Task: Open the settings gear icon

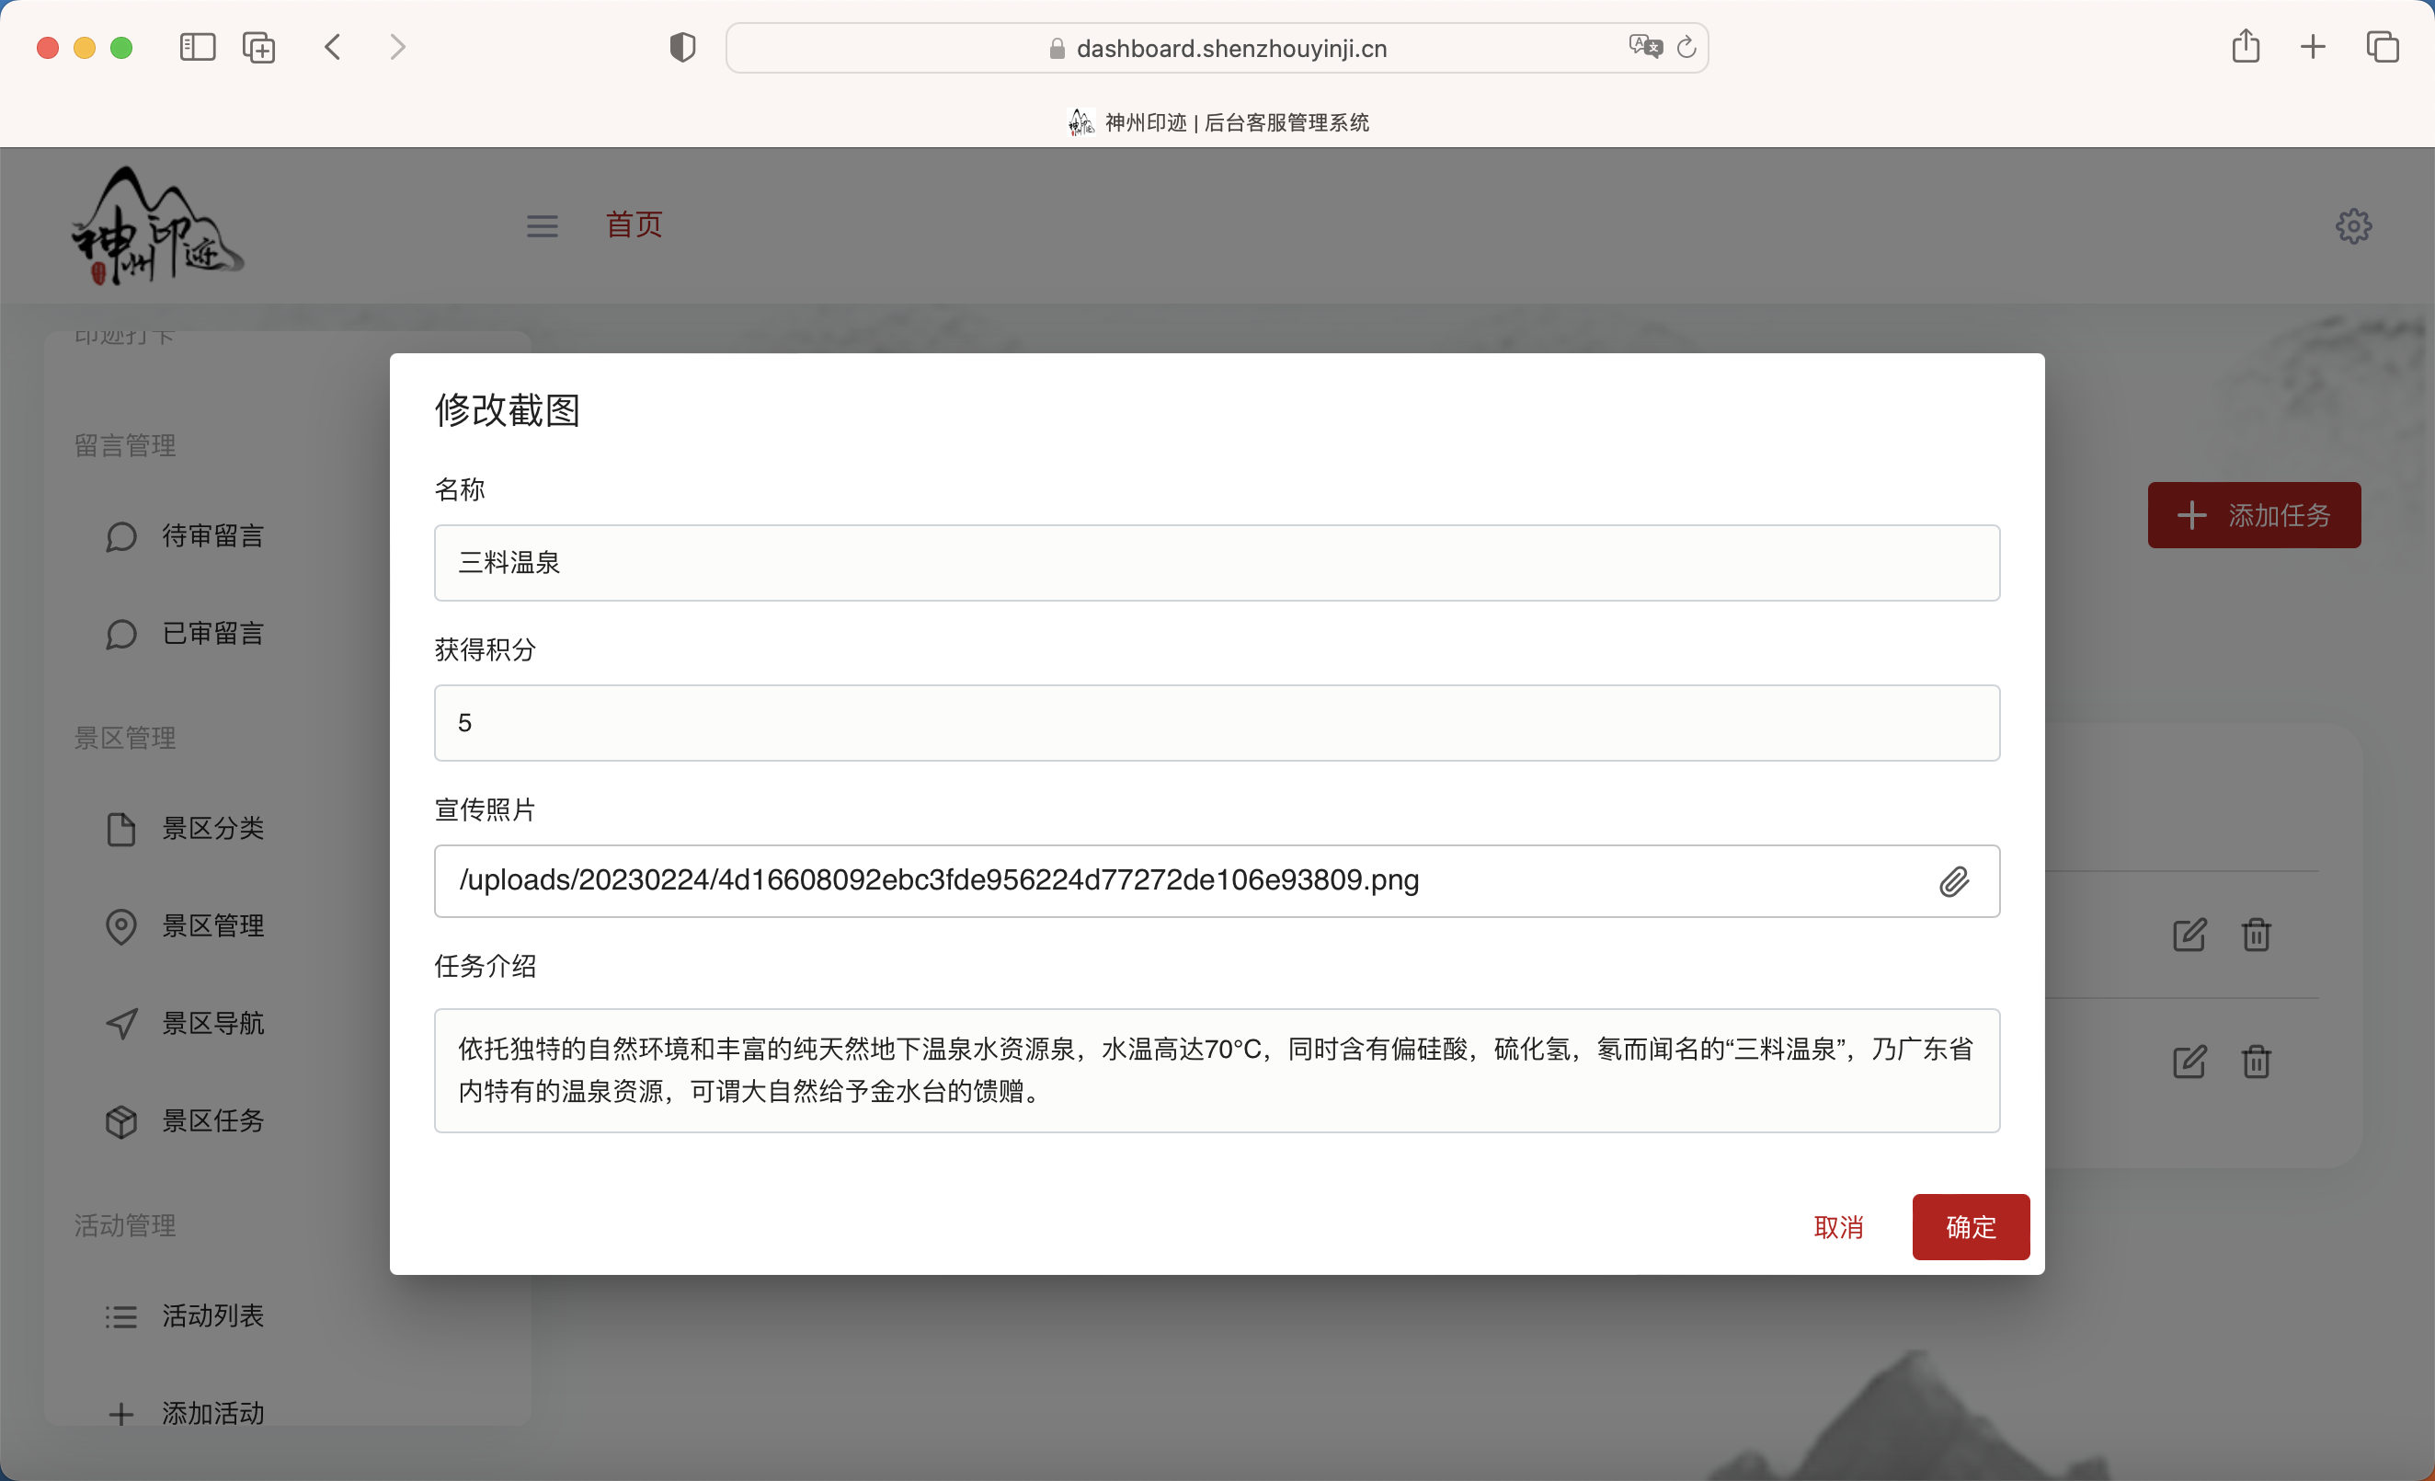Action: point(2354,225)
